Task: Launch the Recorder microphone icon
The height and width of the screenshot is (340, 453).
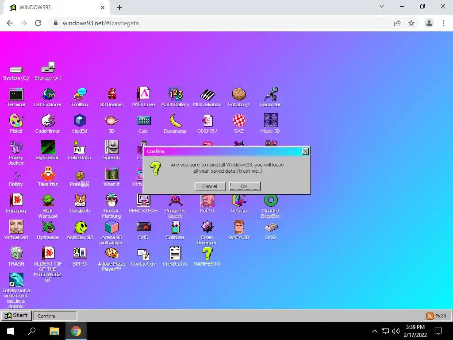Action: 271,94
